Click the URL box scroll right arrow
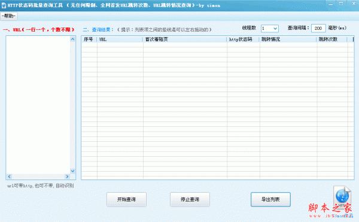Screen dimensions: 359x222 (x=67, y=177)
